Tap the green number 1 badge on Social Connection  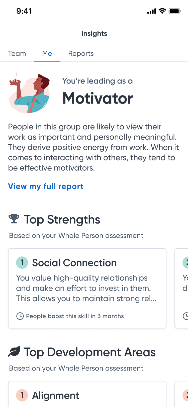[x=22, y=262]
